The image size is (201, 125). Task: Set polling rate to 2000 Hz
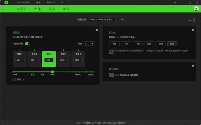(x=149, y=44)
